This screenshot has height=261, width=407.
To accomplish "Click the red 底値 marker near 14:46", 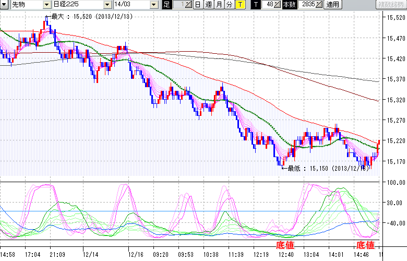I will (x=365, y=245).
